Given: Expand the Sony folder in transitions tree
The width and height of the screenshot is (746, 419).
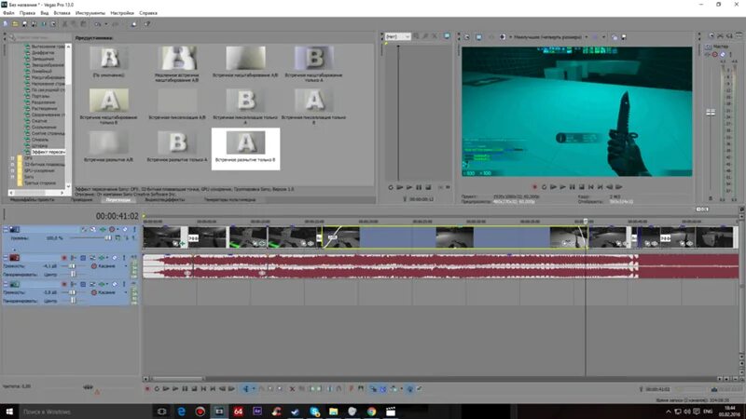Looking at the screenshot, I should [x=12, y=177].
